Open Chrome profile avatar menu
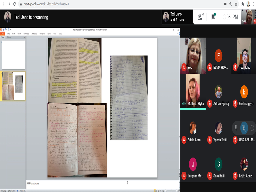Viewport: 256px width, 192px height. [x=248, y=4]
